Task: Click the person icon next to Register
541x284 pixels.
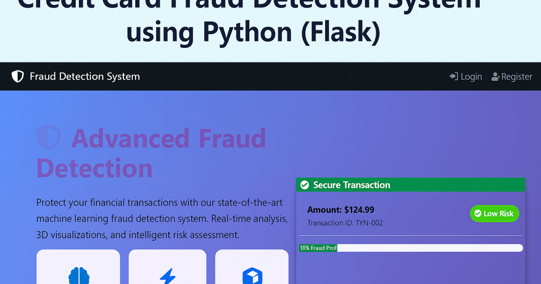Action: [495, 76]
